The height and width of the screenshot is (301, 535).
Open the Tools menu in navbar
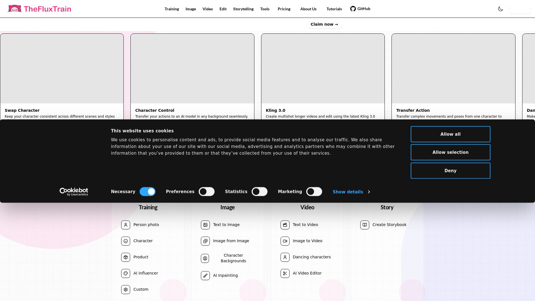(265, 9)
